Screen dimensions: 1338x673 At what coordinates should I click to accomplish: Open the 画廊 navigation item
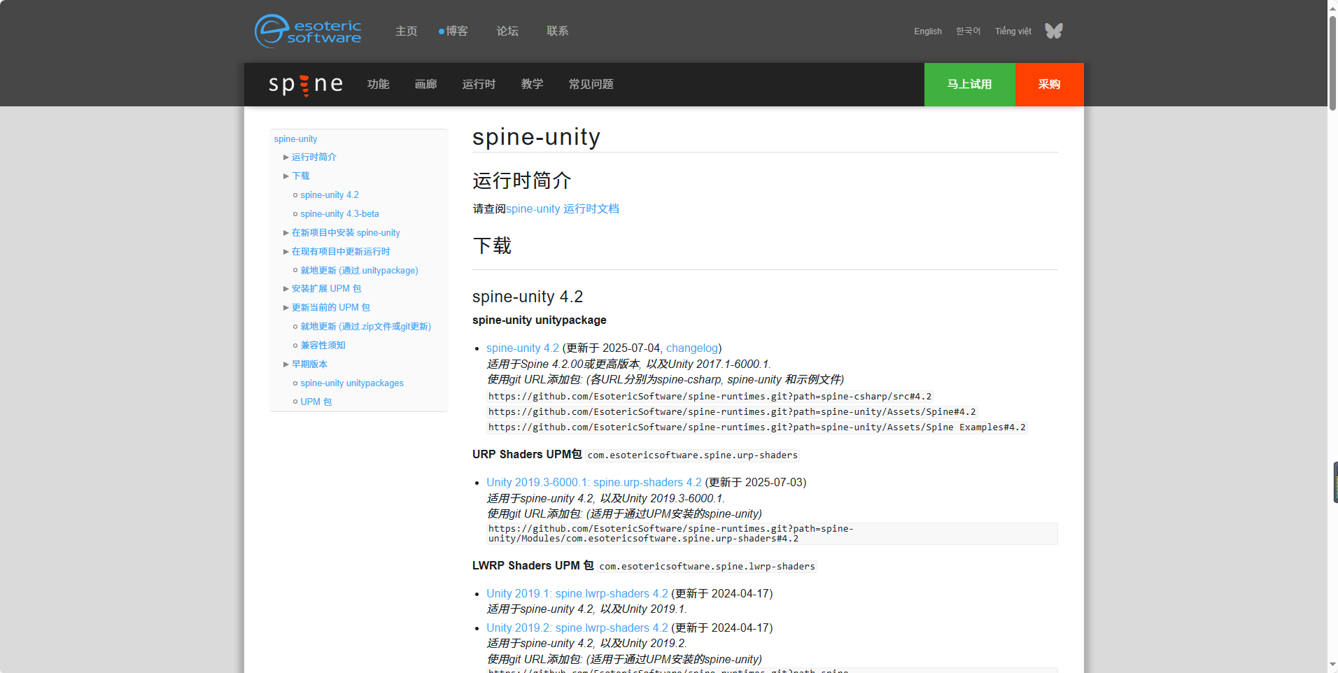[x=426, y=84]
